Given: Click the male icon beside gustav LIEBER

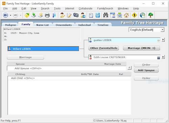Looking at the screenshot, I should pyautogui.click(x=90, y=40).
